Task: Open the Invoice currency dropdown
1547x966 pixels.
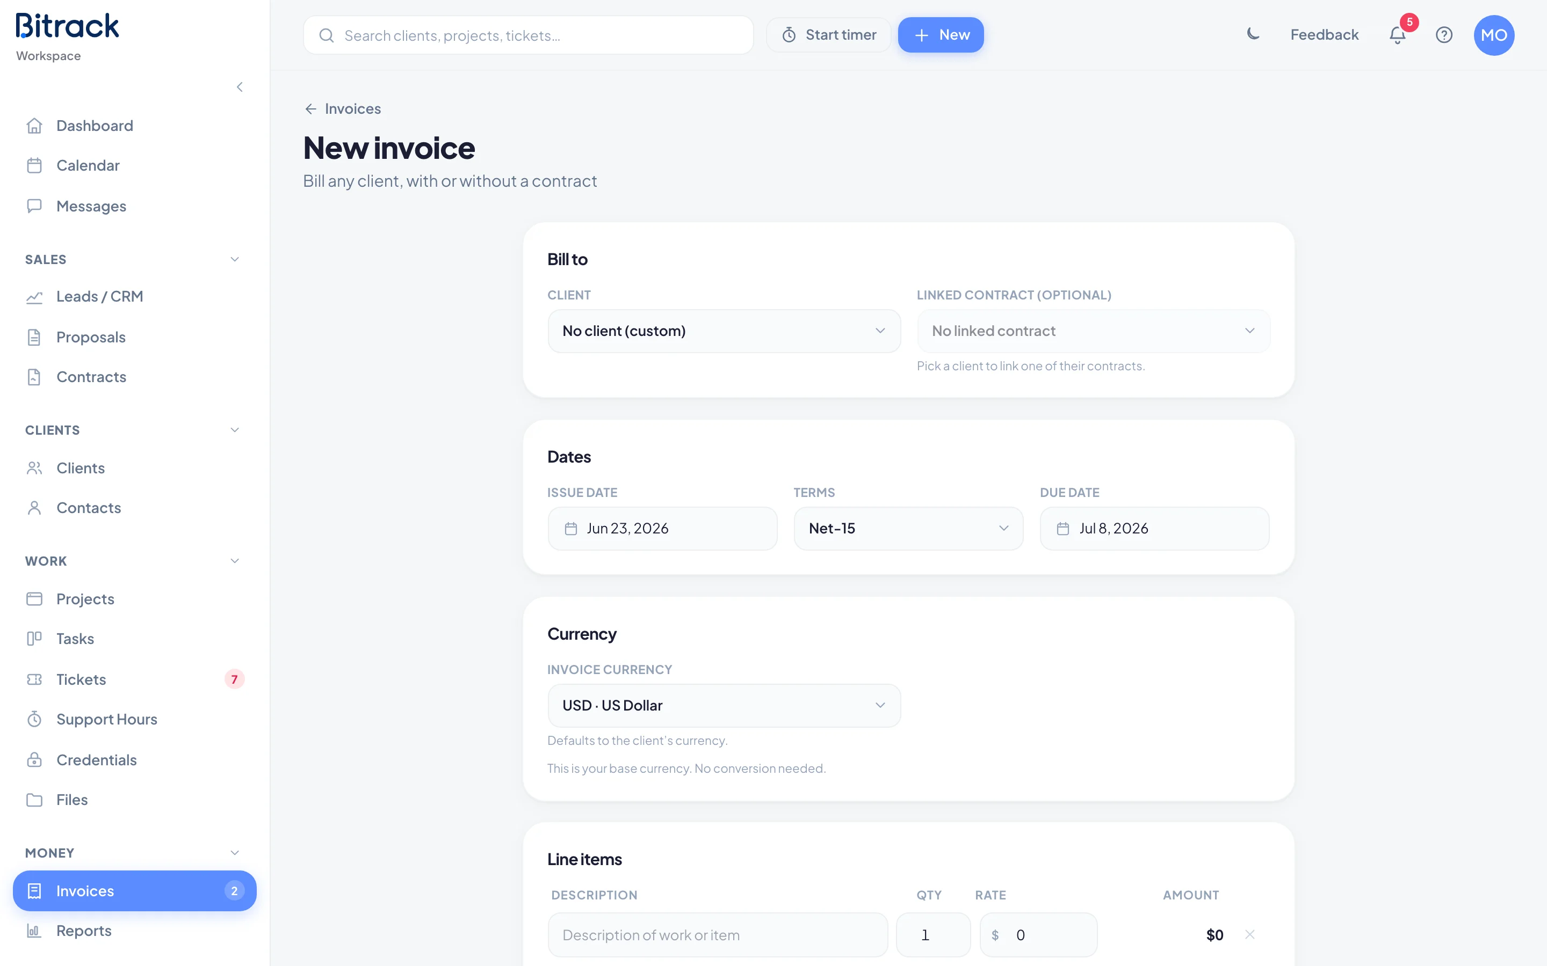Action: (x=724, y=705)
